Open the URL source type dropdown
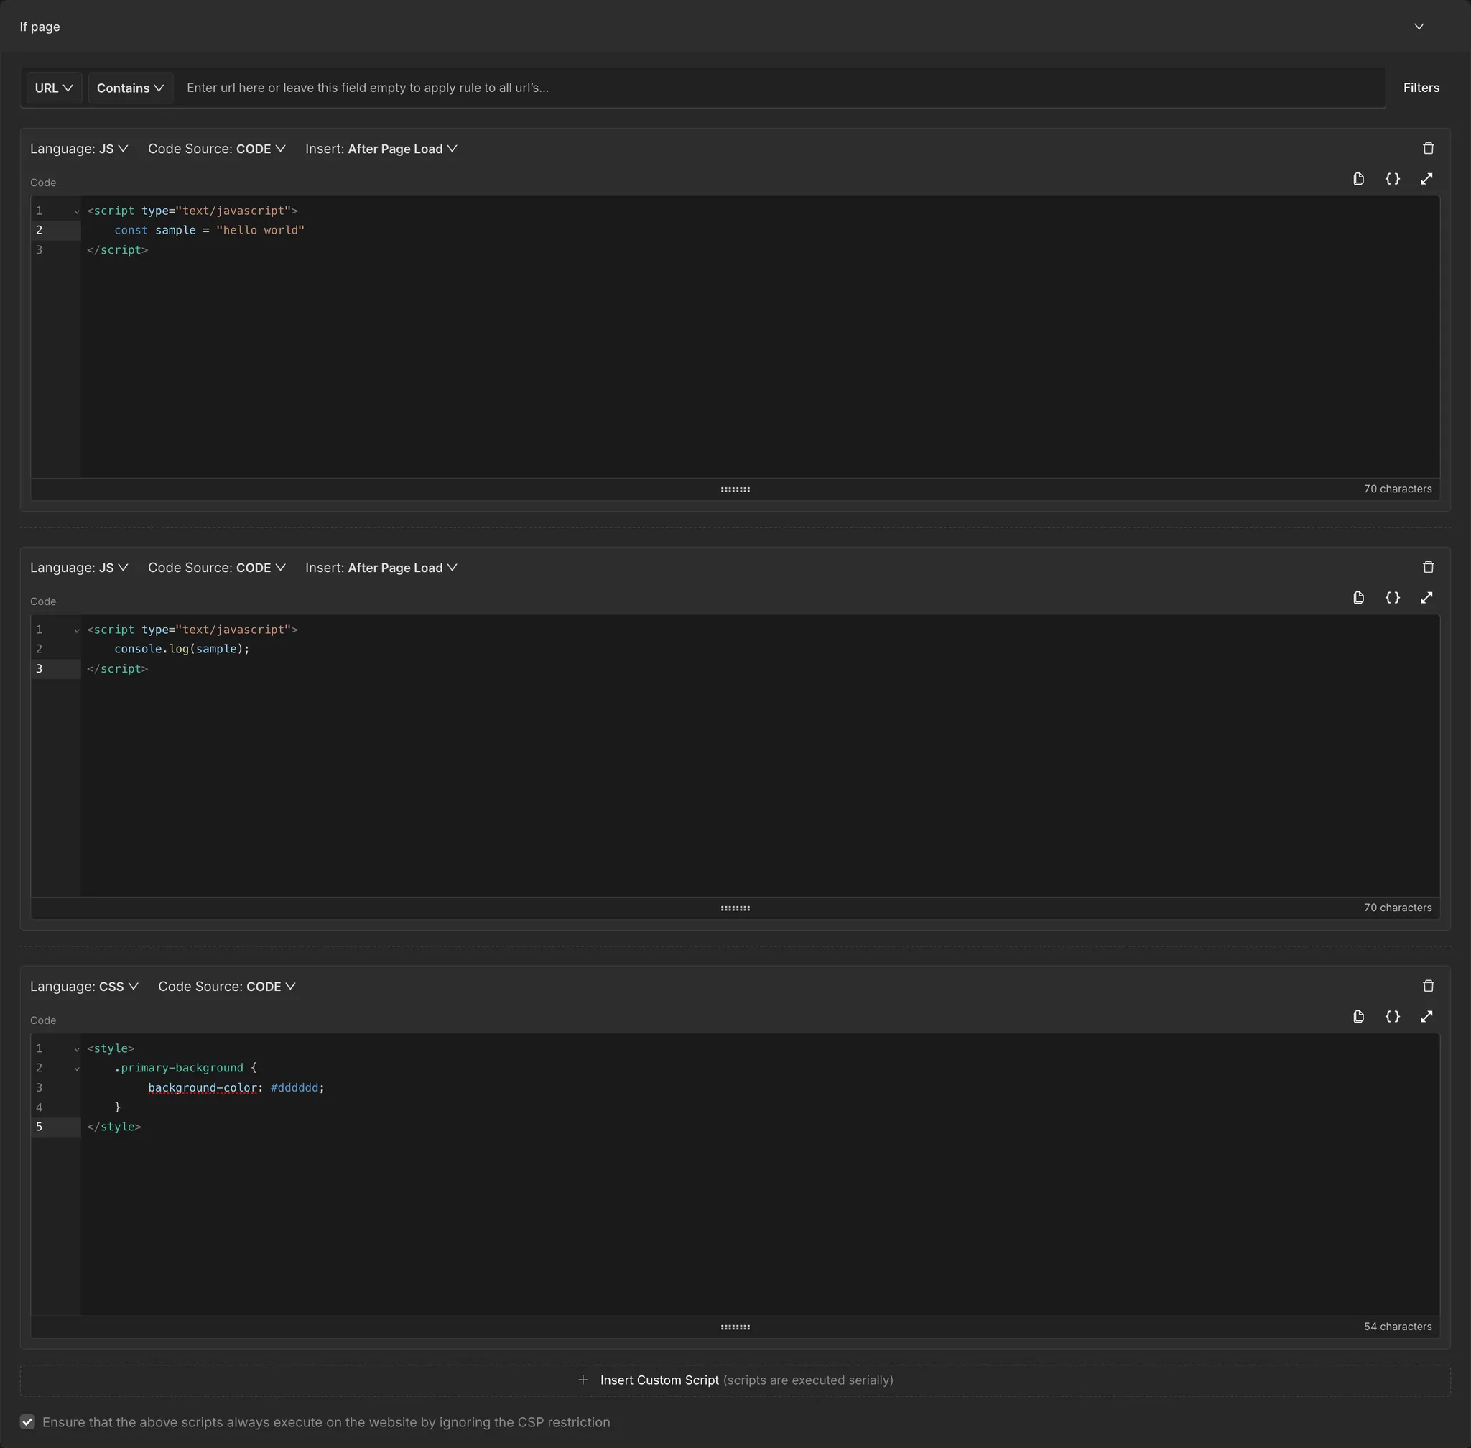This screenshot has height=1448, width=1471. [53, 88]
